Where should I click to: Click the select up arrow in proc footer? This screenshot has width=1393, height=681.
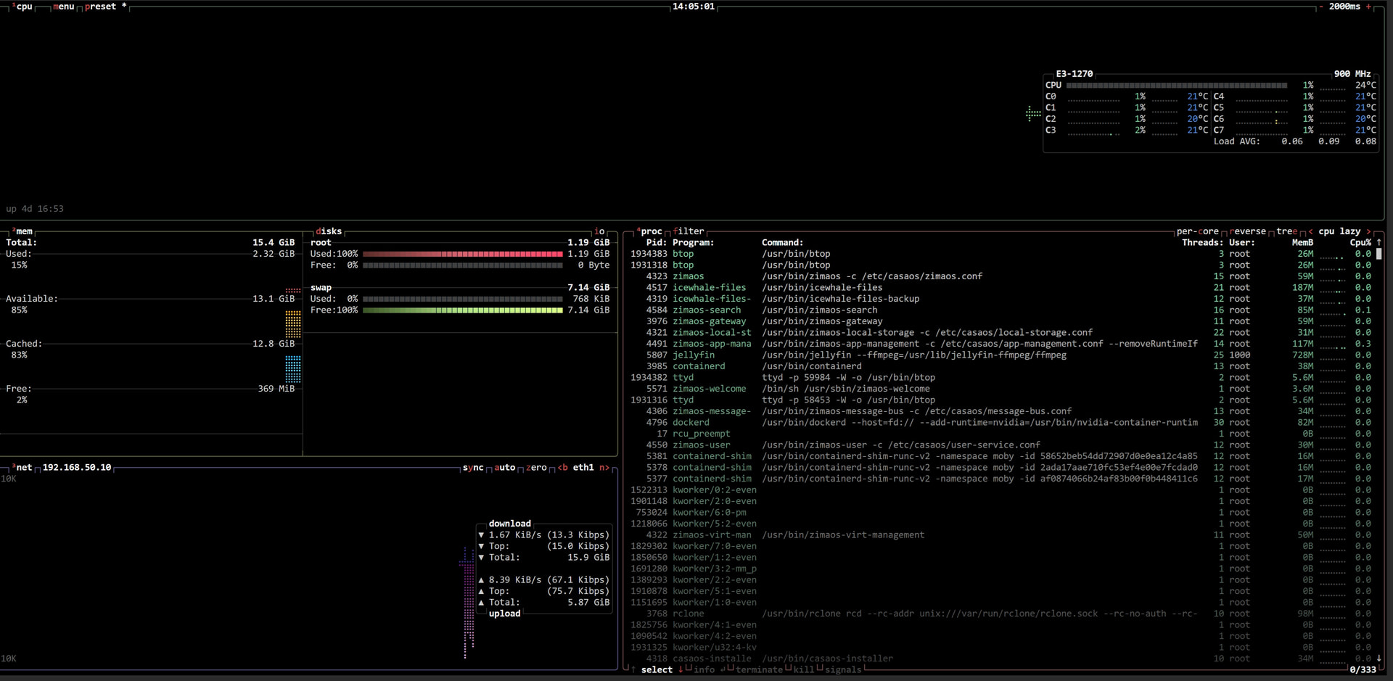(633, 669)
